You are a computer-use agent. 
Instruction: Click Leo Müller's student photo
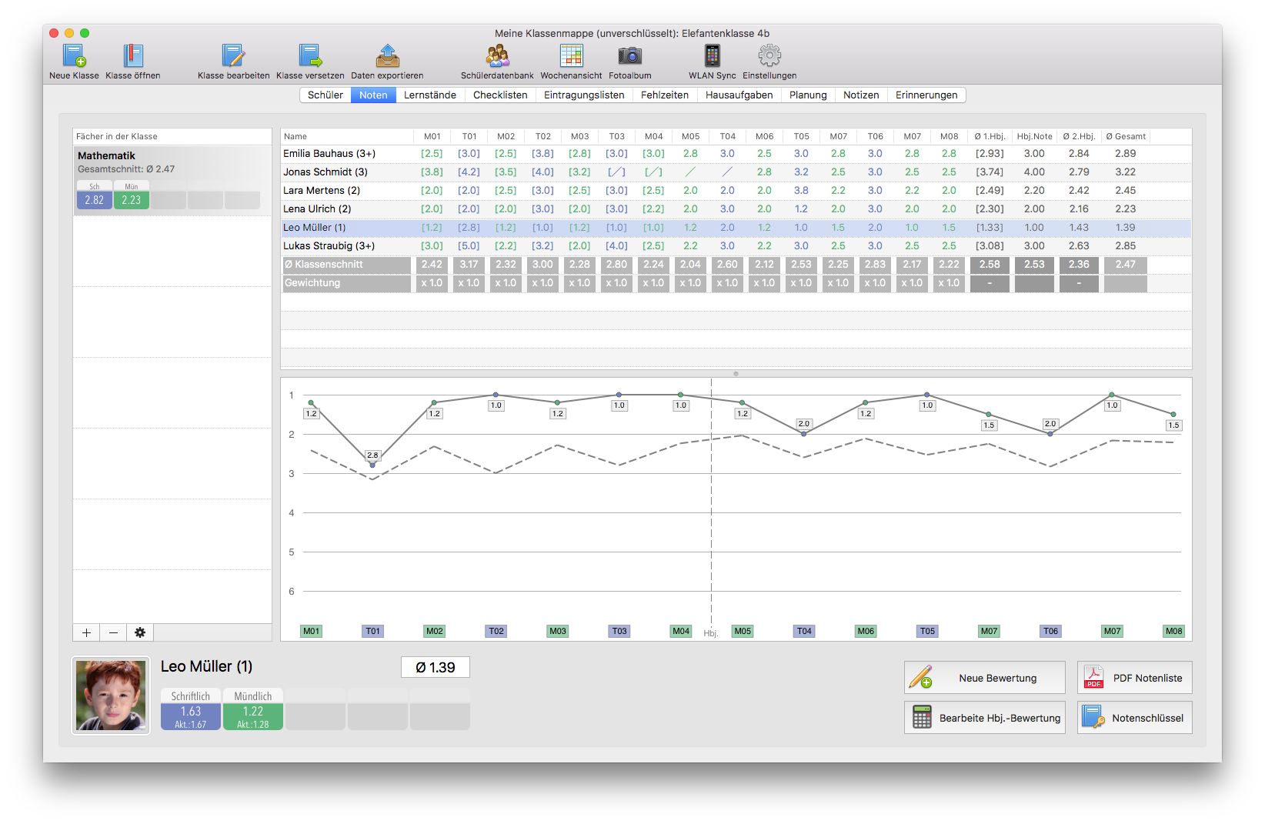(111, 696)
